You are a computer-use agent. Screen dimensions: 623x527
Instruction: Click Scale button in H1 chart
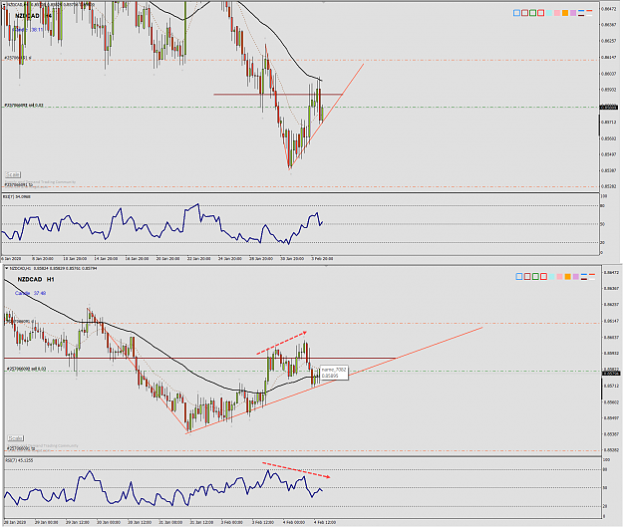[16, 438]
